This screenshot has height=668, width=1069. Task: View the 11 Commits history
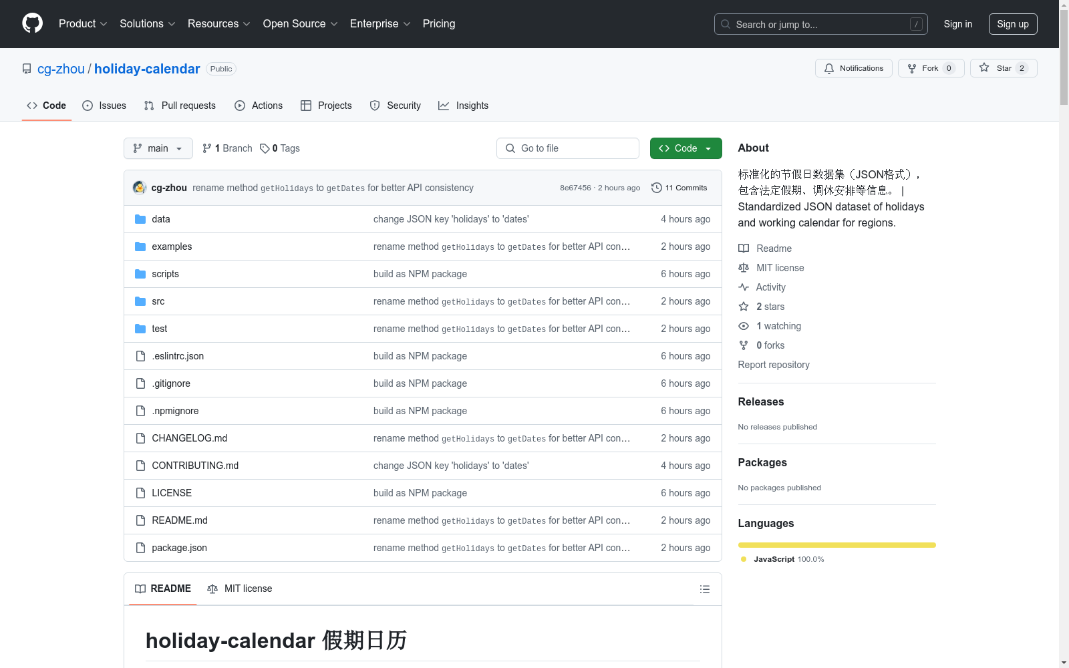tap(679, 188)
